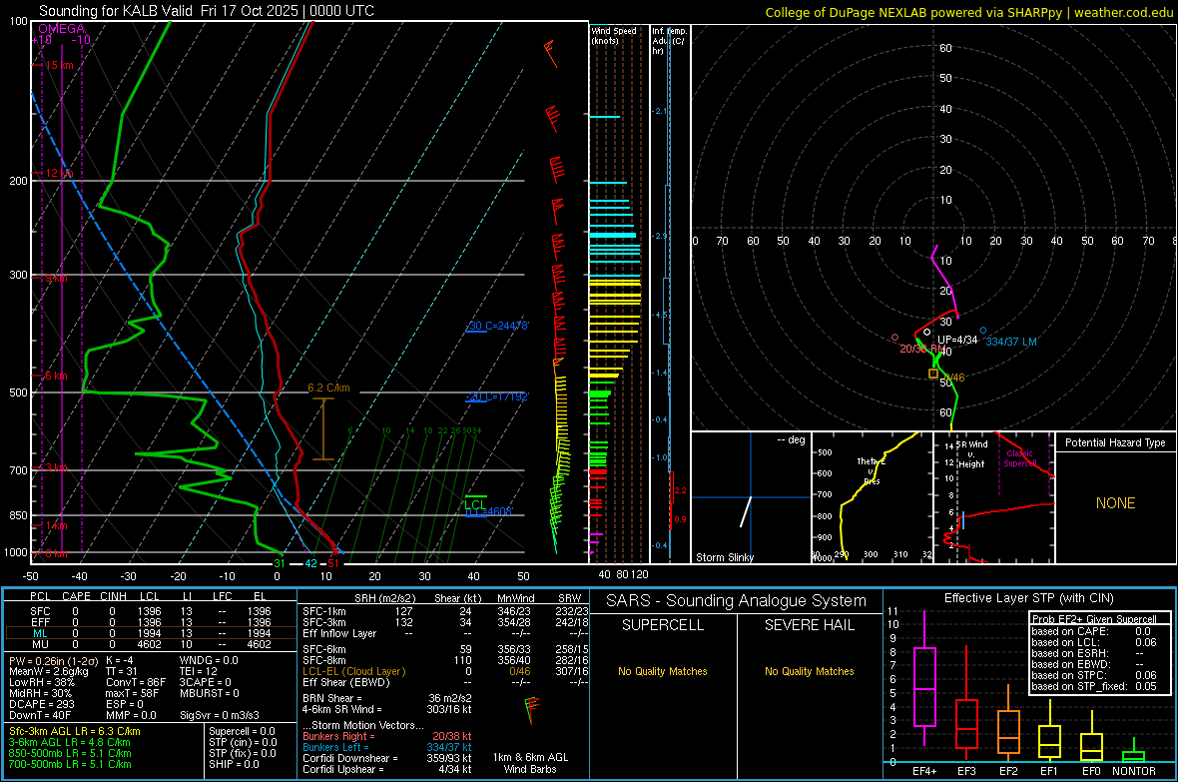Click the 'based on STP_fixed: 0.05' line

coord(1094,686)
